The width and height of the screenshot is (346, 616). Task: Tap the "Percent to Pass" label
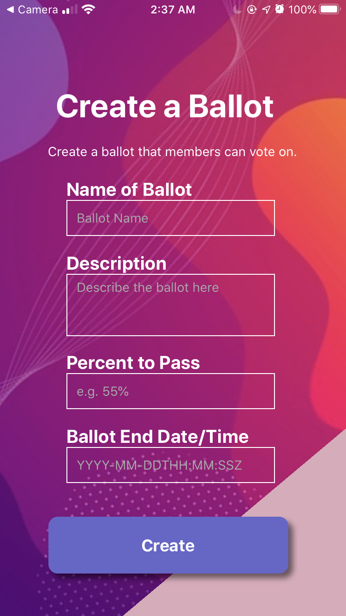coord(133,363)
